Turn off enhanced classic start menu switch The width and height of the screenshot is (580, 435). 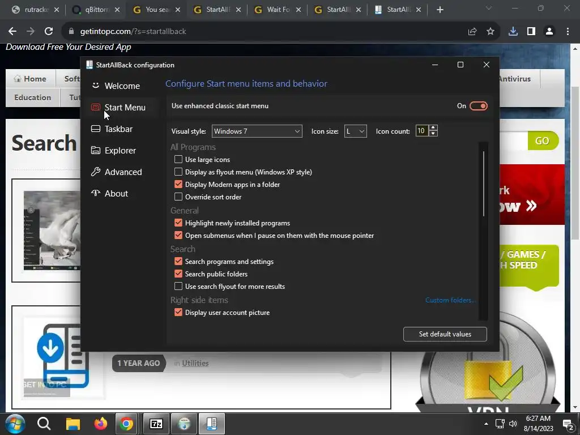click(478, 106)
